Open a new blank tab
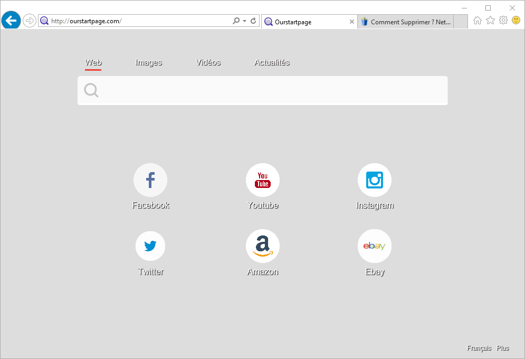 coord(461,22)
